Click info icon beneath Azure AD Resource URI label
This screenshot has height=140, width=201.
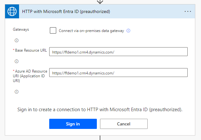coord(17,92)
